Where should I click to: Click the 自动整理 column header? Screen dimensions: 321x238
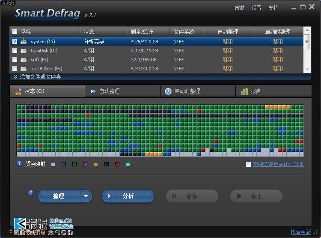click(228, 32)
